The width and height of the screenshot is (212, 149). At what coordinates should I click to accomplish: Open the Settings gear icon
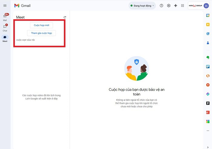click(x=169, y=5)
